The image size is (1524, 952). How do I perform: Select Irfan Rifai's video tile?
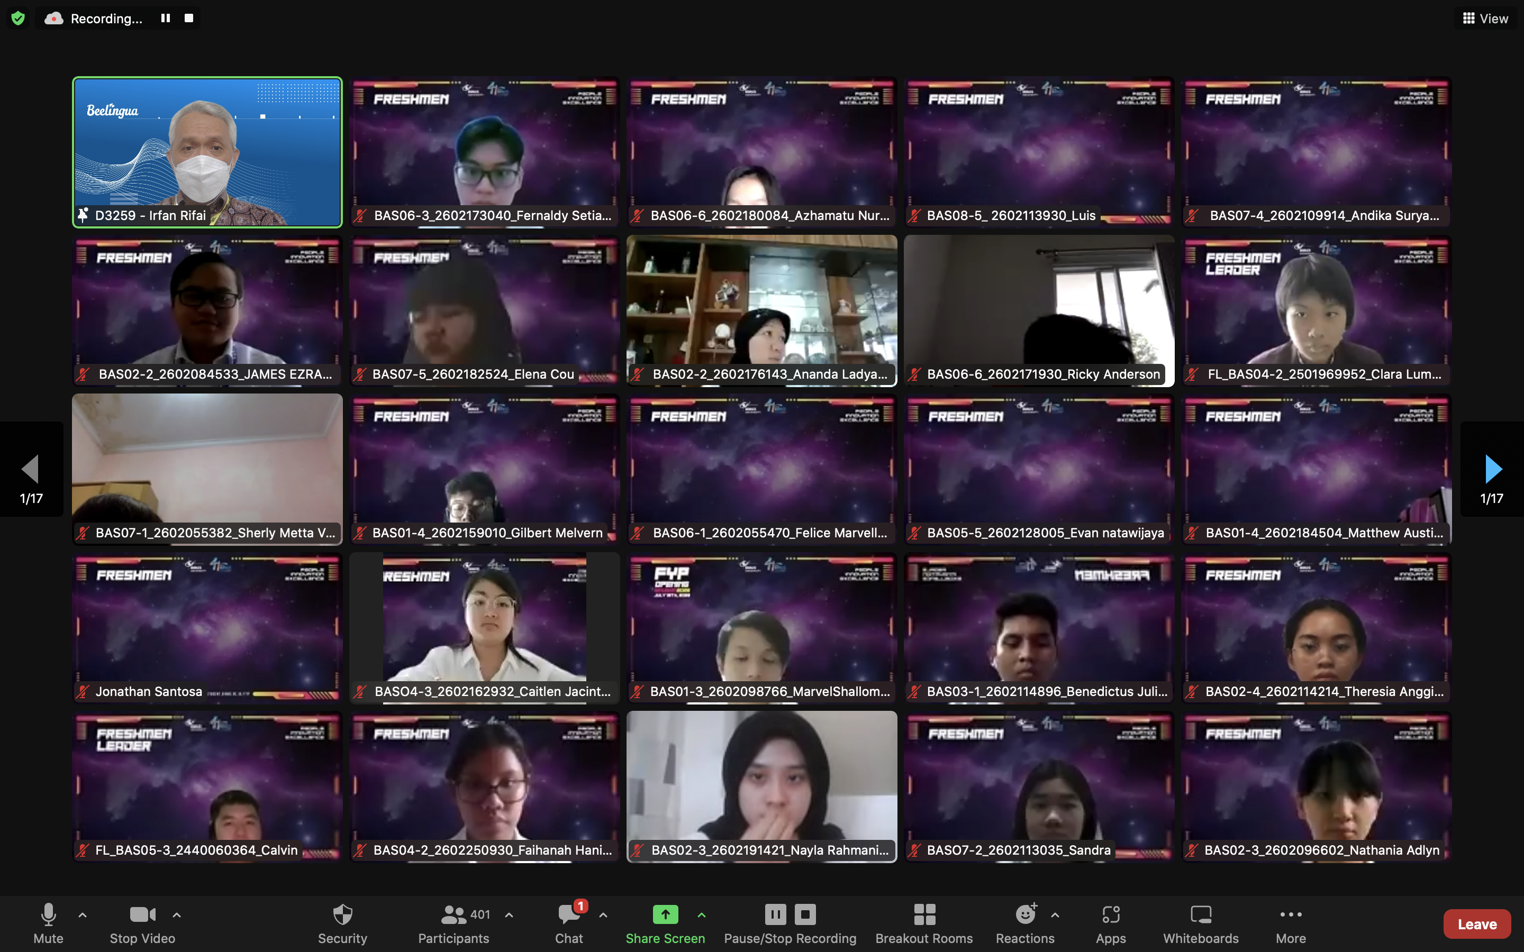coord(207,151)
